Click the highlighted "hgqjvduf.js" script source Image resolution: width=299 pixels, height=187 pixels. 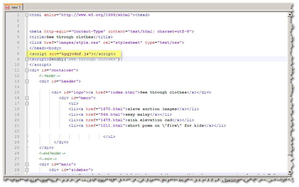75,54
